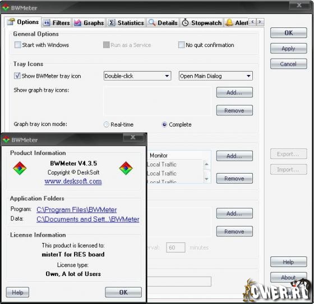Click Remove next to graph tray icons

[x=234, y=110]
